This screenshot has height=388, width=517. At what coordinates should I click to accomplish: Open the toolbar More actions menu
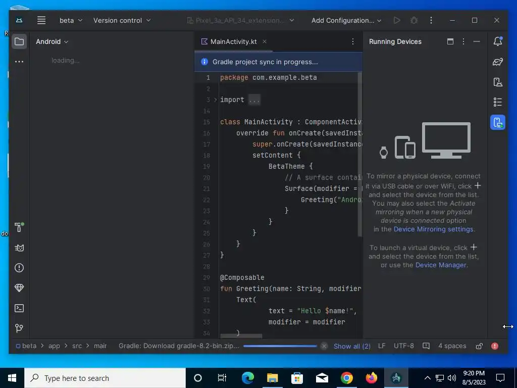pos(431,20)
